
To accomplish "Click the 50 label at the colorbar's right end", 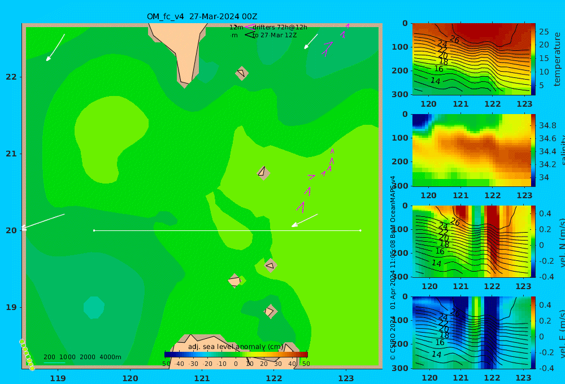I will (x=306, y=364).
